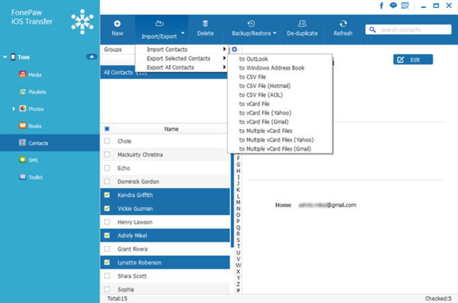This screenshot has height=303, width=458.
Task: Uncheck the Ashirly Mikel checkbox
Action: click(107, 235)
